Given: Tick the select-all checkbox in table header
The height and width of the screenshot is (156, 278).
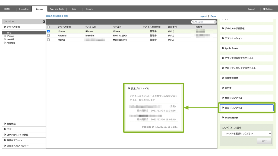Looking at the screenshot, I should click(49, 27).
